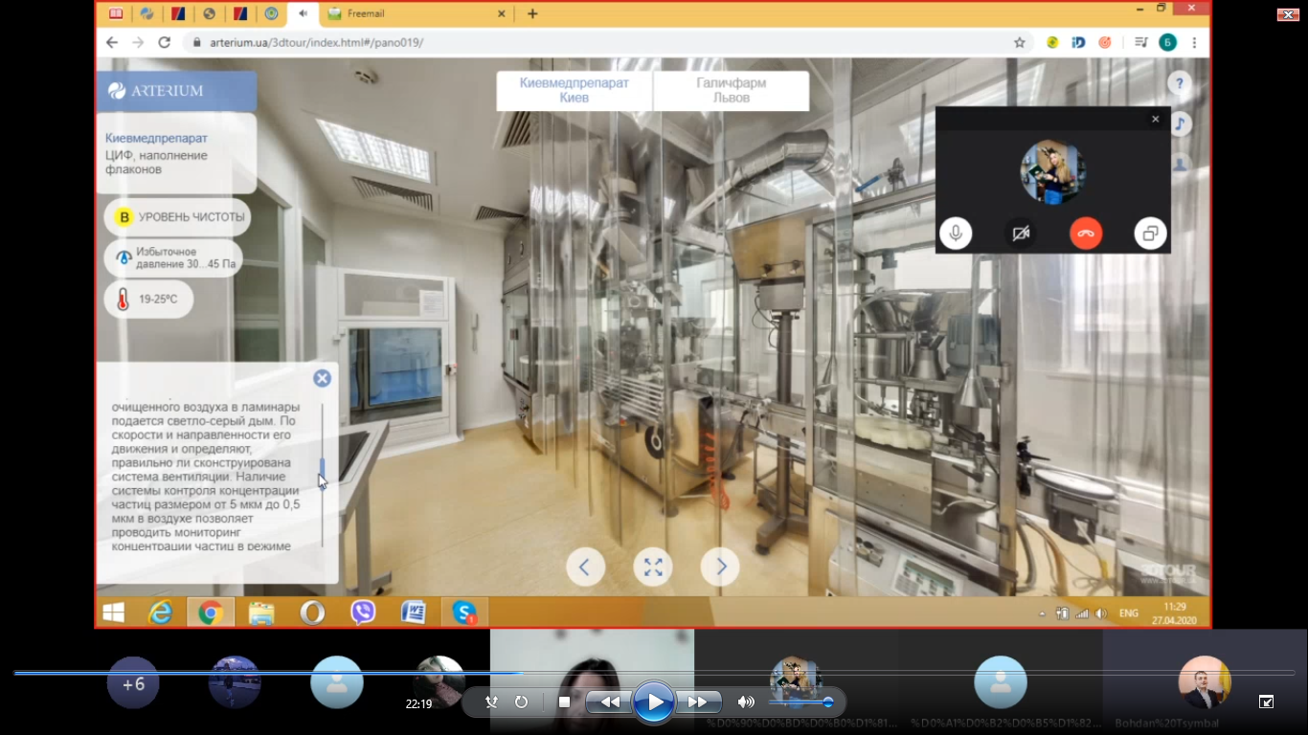This screenshot has height=735, width=1308.
Task: Click the caller avatar in call window
Action: point(1052,171)
